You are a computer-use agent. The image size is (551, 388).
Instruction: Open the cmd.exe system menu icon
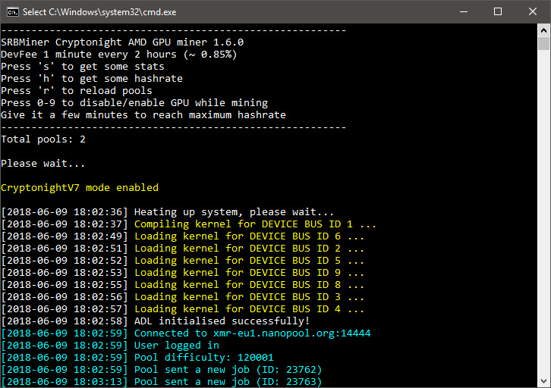click(x=13, y=11)
